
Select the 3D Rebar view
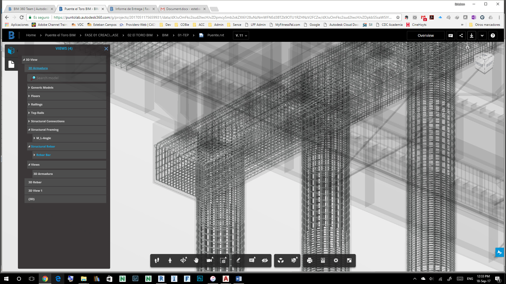[x=35, y=182]
